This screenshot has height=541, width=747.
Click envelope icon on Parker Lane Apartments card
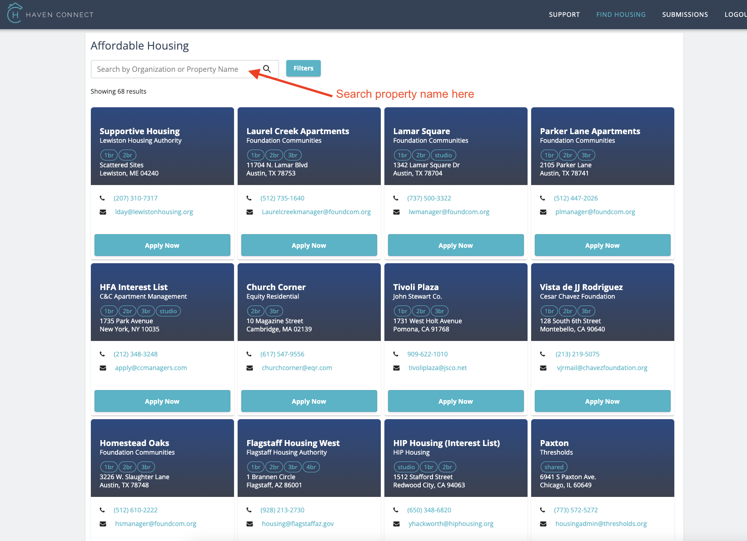coord(543,212)
